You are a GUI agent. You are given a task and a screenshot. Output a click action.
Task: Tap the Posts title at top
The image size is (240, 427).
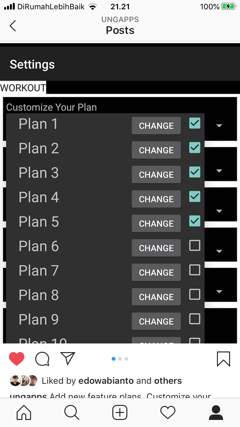tap(120, 30)
